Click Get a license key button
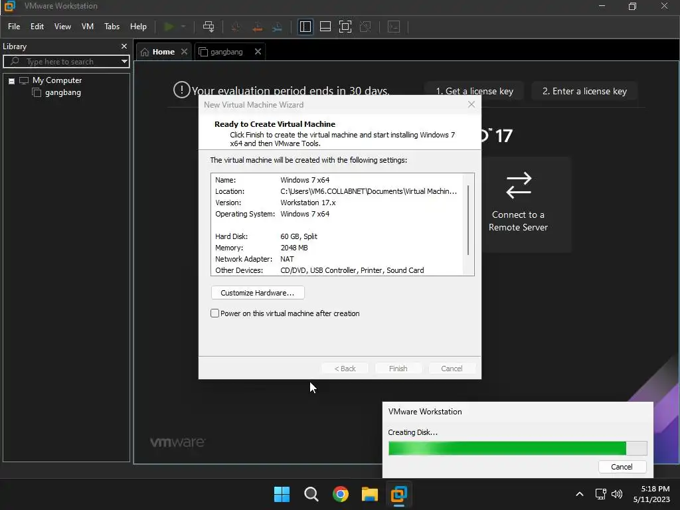Image resolution: width=680 pixels, height=510 pixels. [x=474, y=91]
